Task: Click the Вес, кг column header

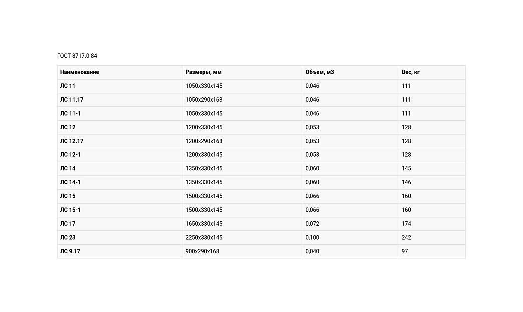Action: click(x=411, y=72)
